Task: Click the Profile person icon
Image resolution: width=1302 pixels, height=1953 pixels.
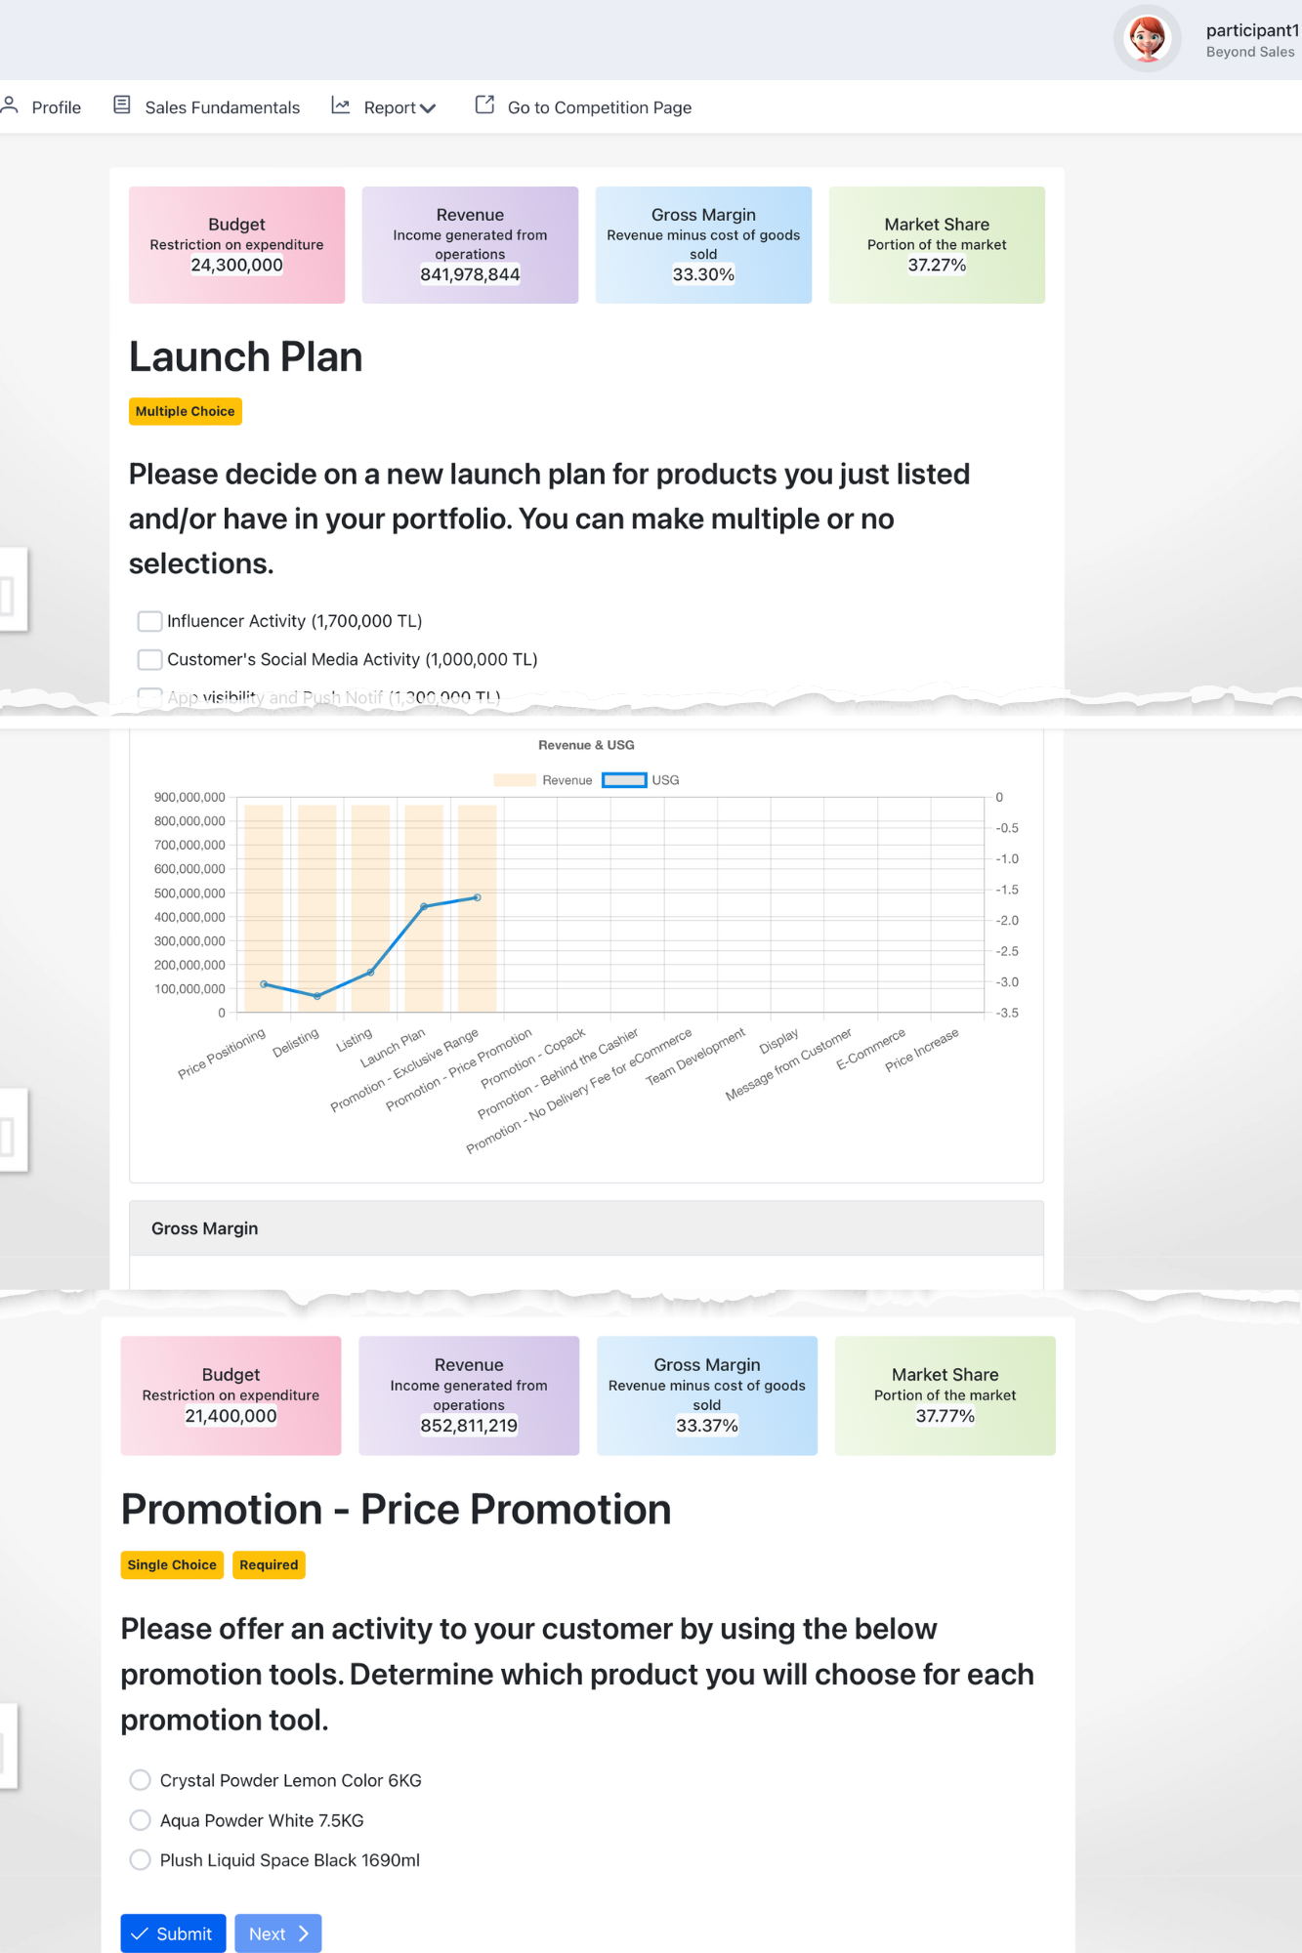Action: 10,105
